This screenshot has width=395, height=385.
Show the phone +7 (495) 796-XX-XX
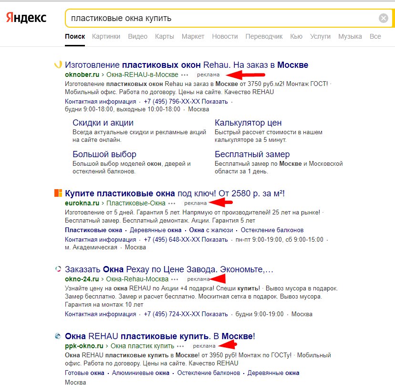pos(186,102)
